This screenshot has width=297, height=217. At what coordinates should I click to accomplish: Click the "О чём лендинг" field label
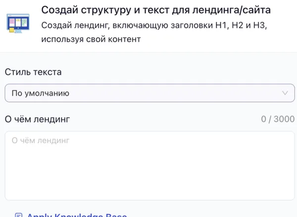click(38, 119)
